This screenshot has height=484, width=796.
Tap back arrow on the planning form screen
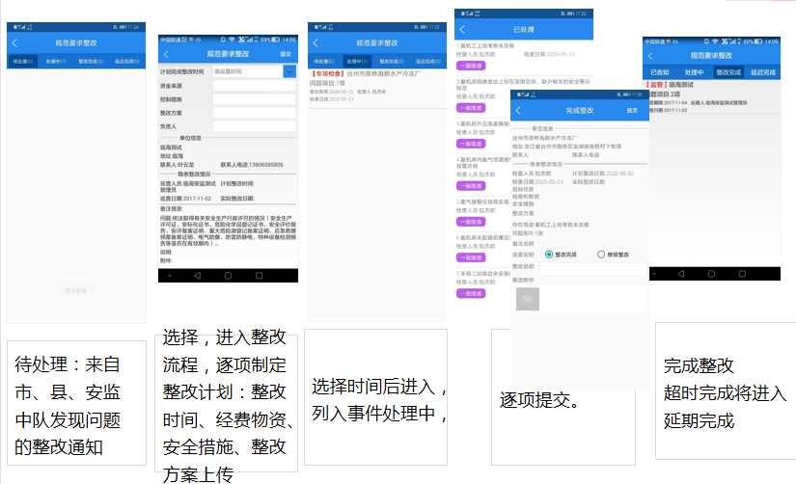166,54
